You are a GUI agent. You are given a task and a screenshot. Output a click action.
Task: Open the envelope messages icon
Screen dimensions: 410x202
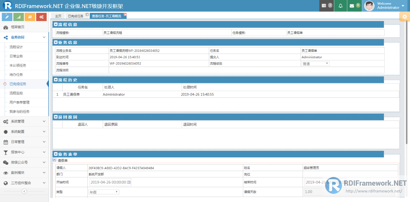[x=355, y=6]
